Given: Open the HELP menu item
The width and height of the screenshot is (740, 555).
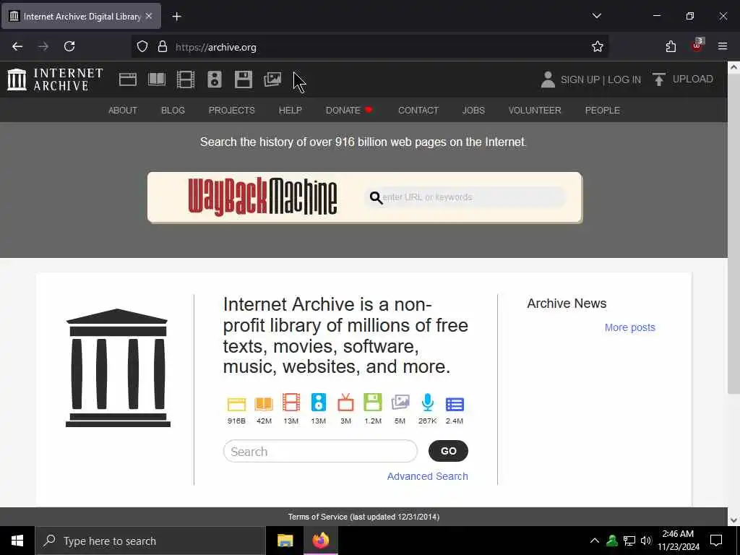Looking at the screenshot, I should point(291,110).
